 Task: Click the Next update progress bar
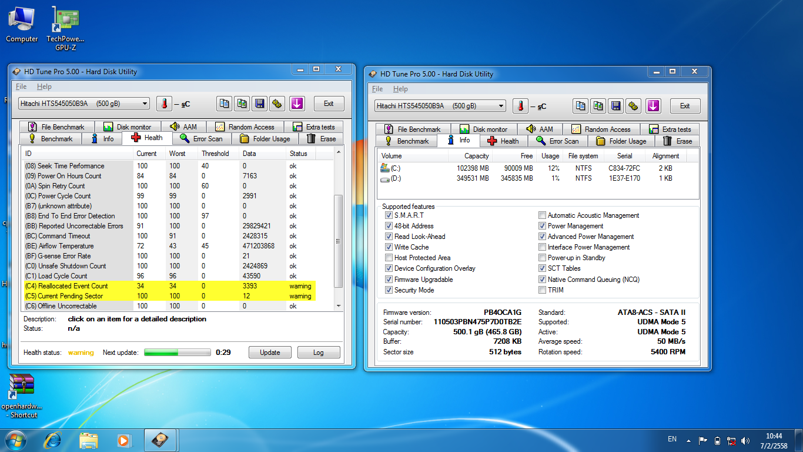point(177,353)
